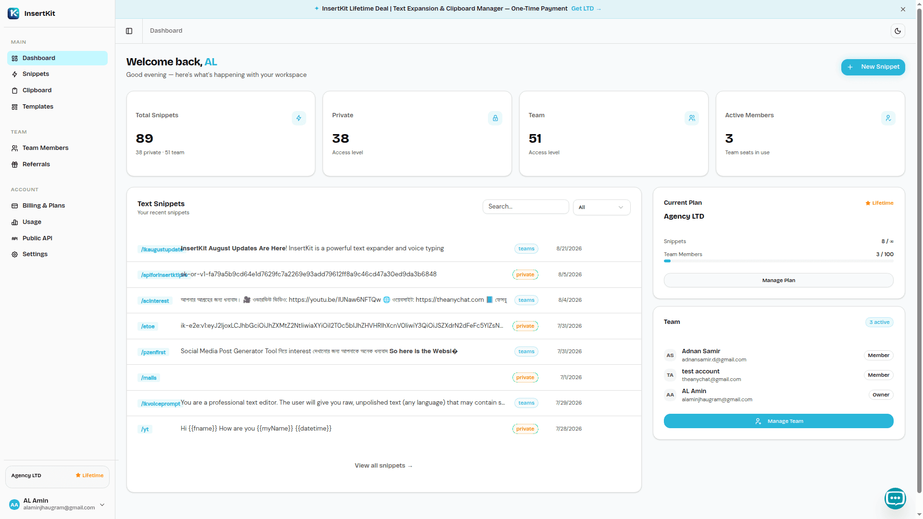Click the Manage Plan button
The width and height of the screenshot is (923, 519).
click(779, 280)
